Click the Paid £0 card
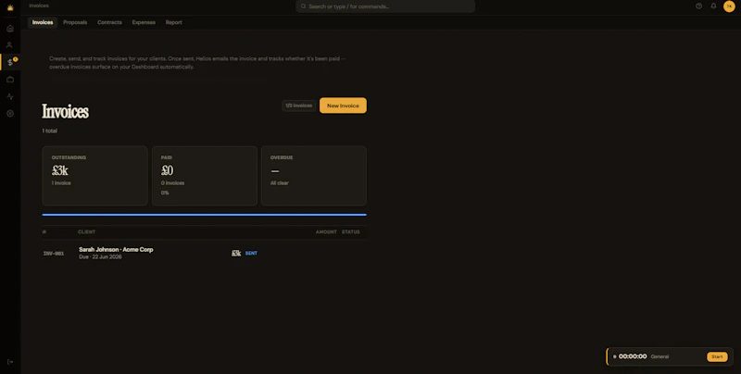Image resolution: width=741 pixels, height=374 pixels. [x=205, y=176]
